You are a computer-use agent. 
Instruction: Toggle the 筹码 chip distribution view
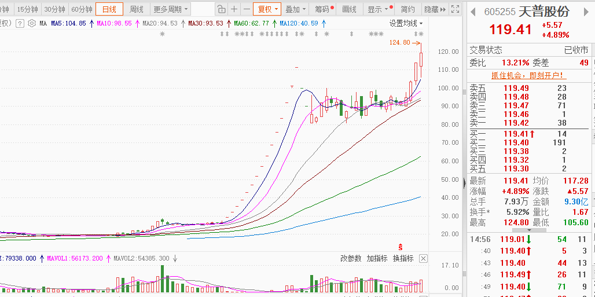[324, 9]
